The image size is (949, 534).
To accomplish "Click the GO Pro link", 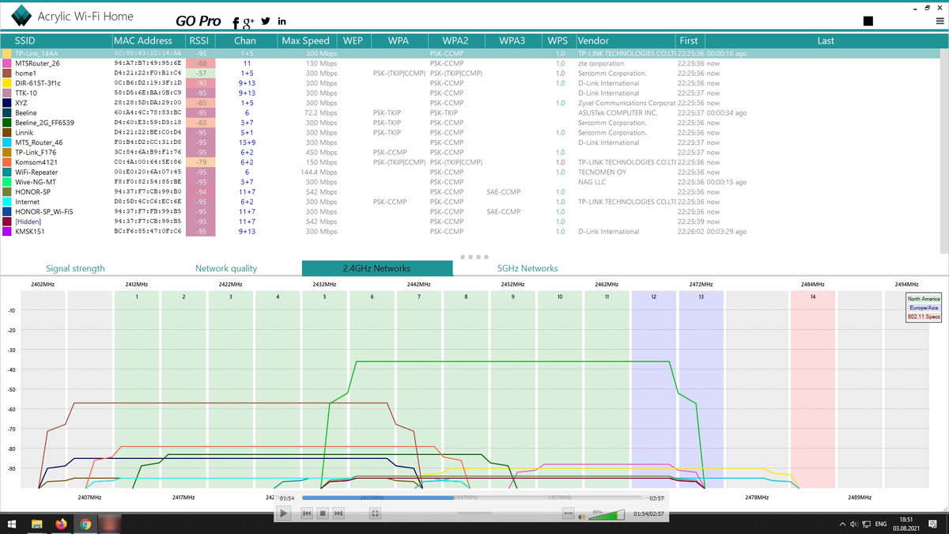I will (198, 21).
